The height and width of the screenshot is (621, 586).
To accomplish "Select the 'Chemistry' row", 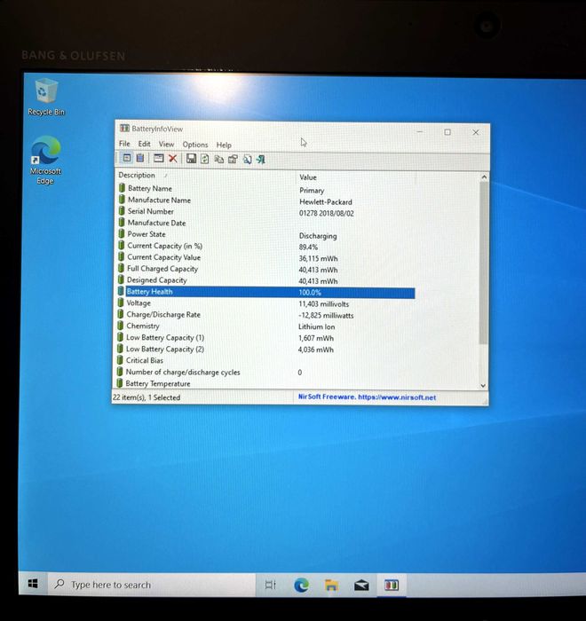I will tap(265, 326).
